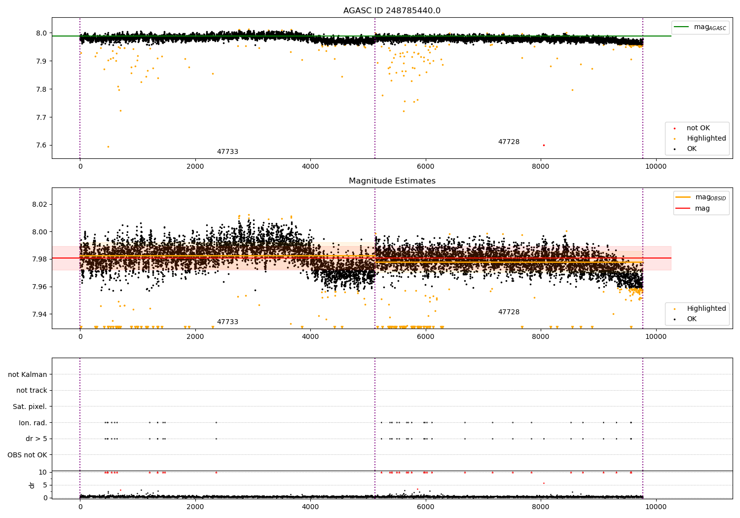Click the 6000 x-axis tick under Magnitude Estimates plot
This screenshot has width=740, height=518.
pos(425,337)
